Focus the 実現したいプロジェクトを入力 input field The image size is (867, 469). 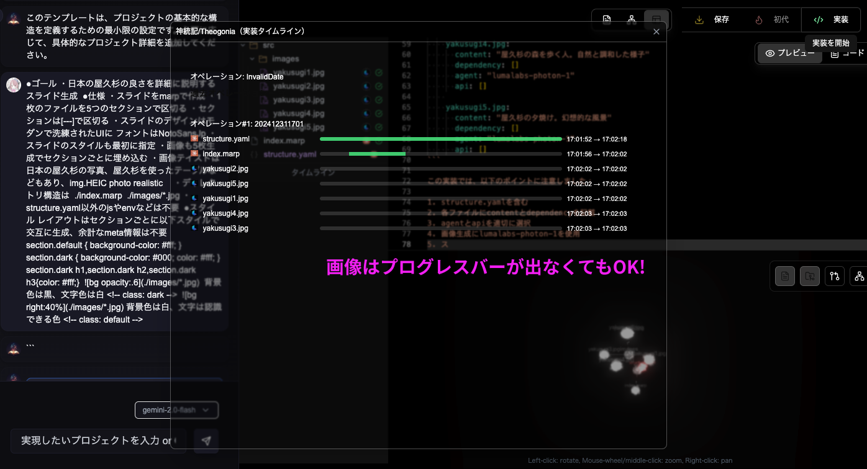pyautogui.click(x=98, y=440)
